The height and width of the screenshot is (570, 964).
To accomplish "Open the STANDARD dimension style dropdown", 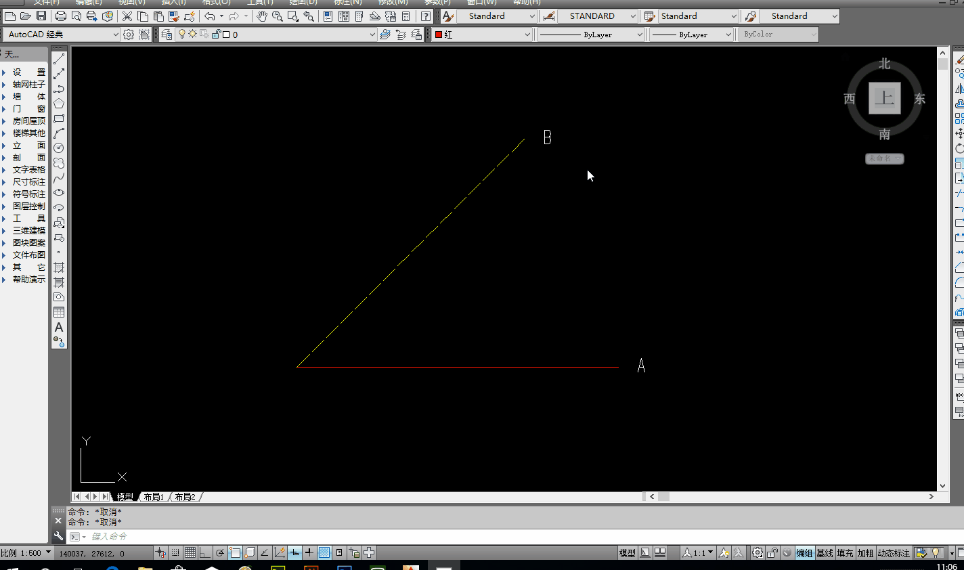I will (x=598, y=16).
